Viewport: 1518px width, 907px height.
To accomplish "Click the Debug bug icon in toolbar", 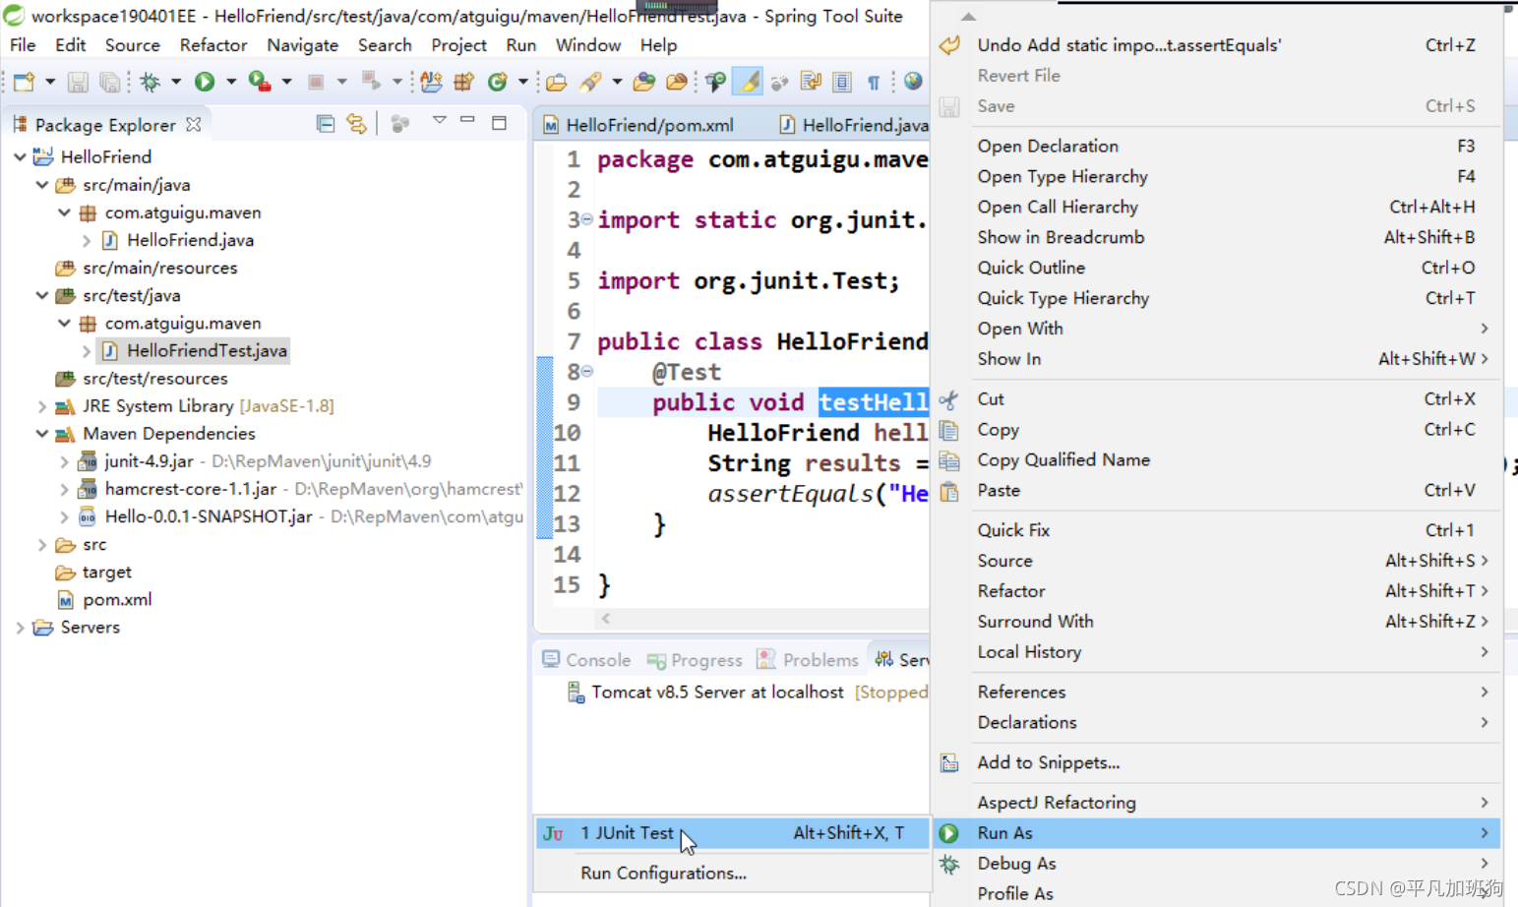I will (x=150, y=82).
